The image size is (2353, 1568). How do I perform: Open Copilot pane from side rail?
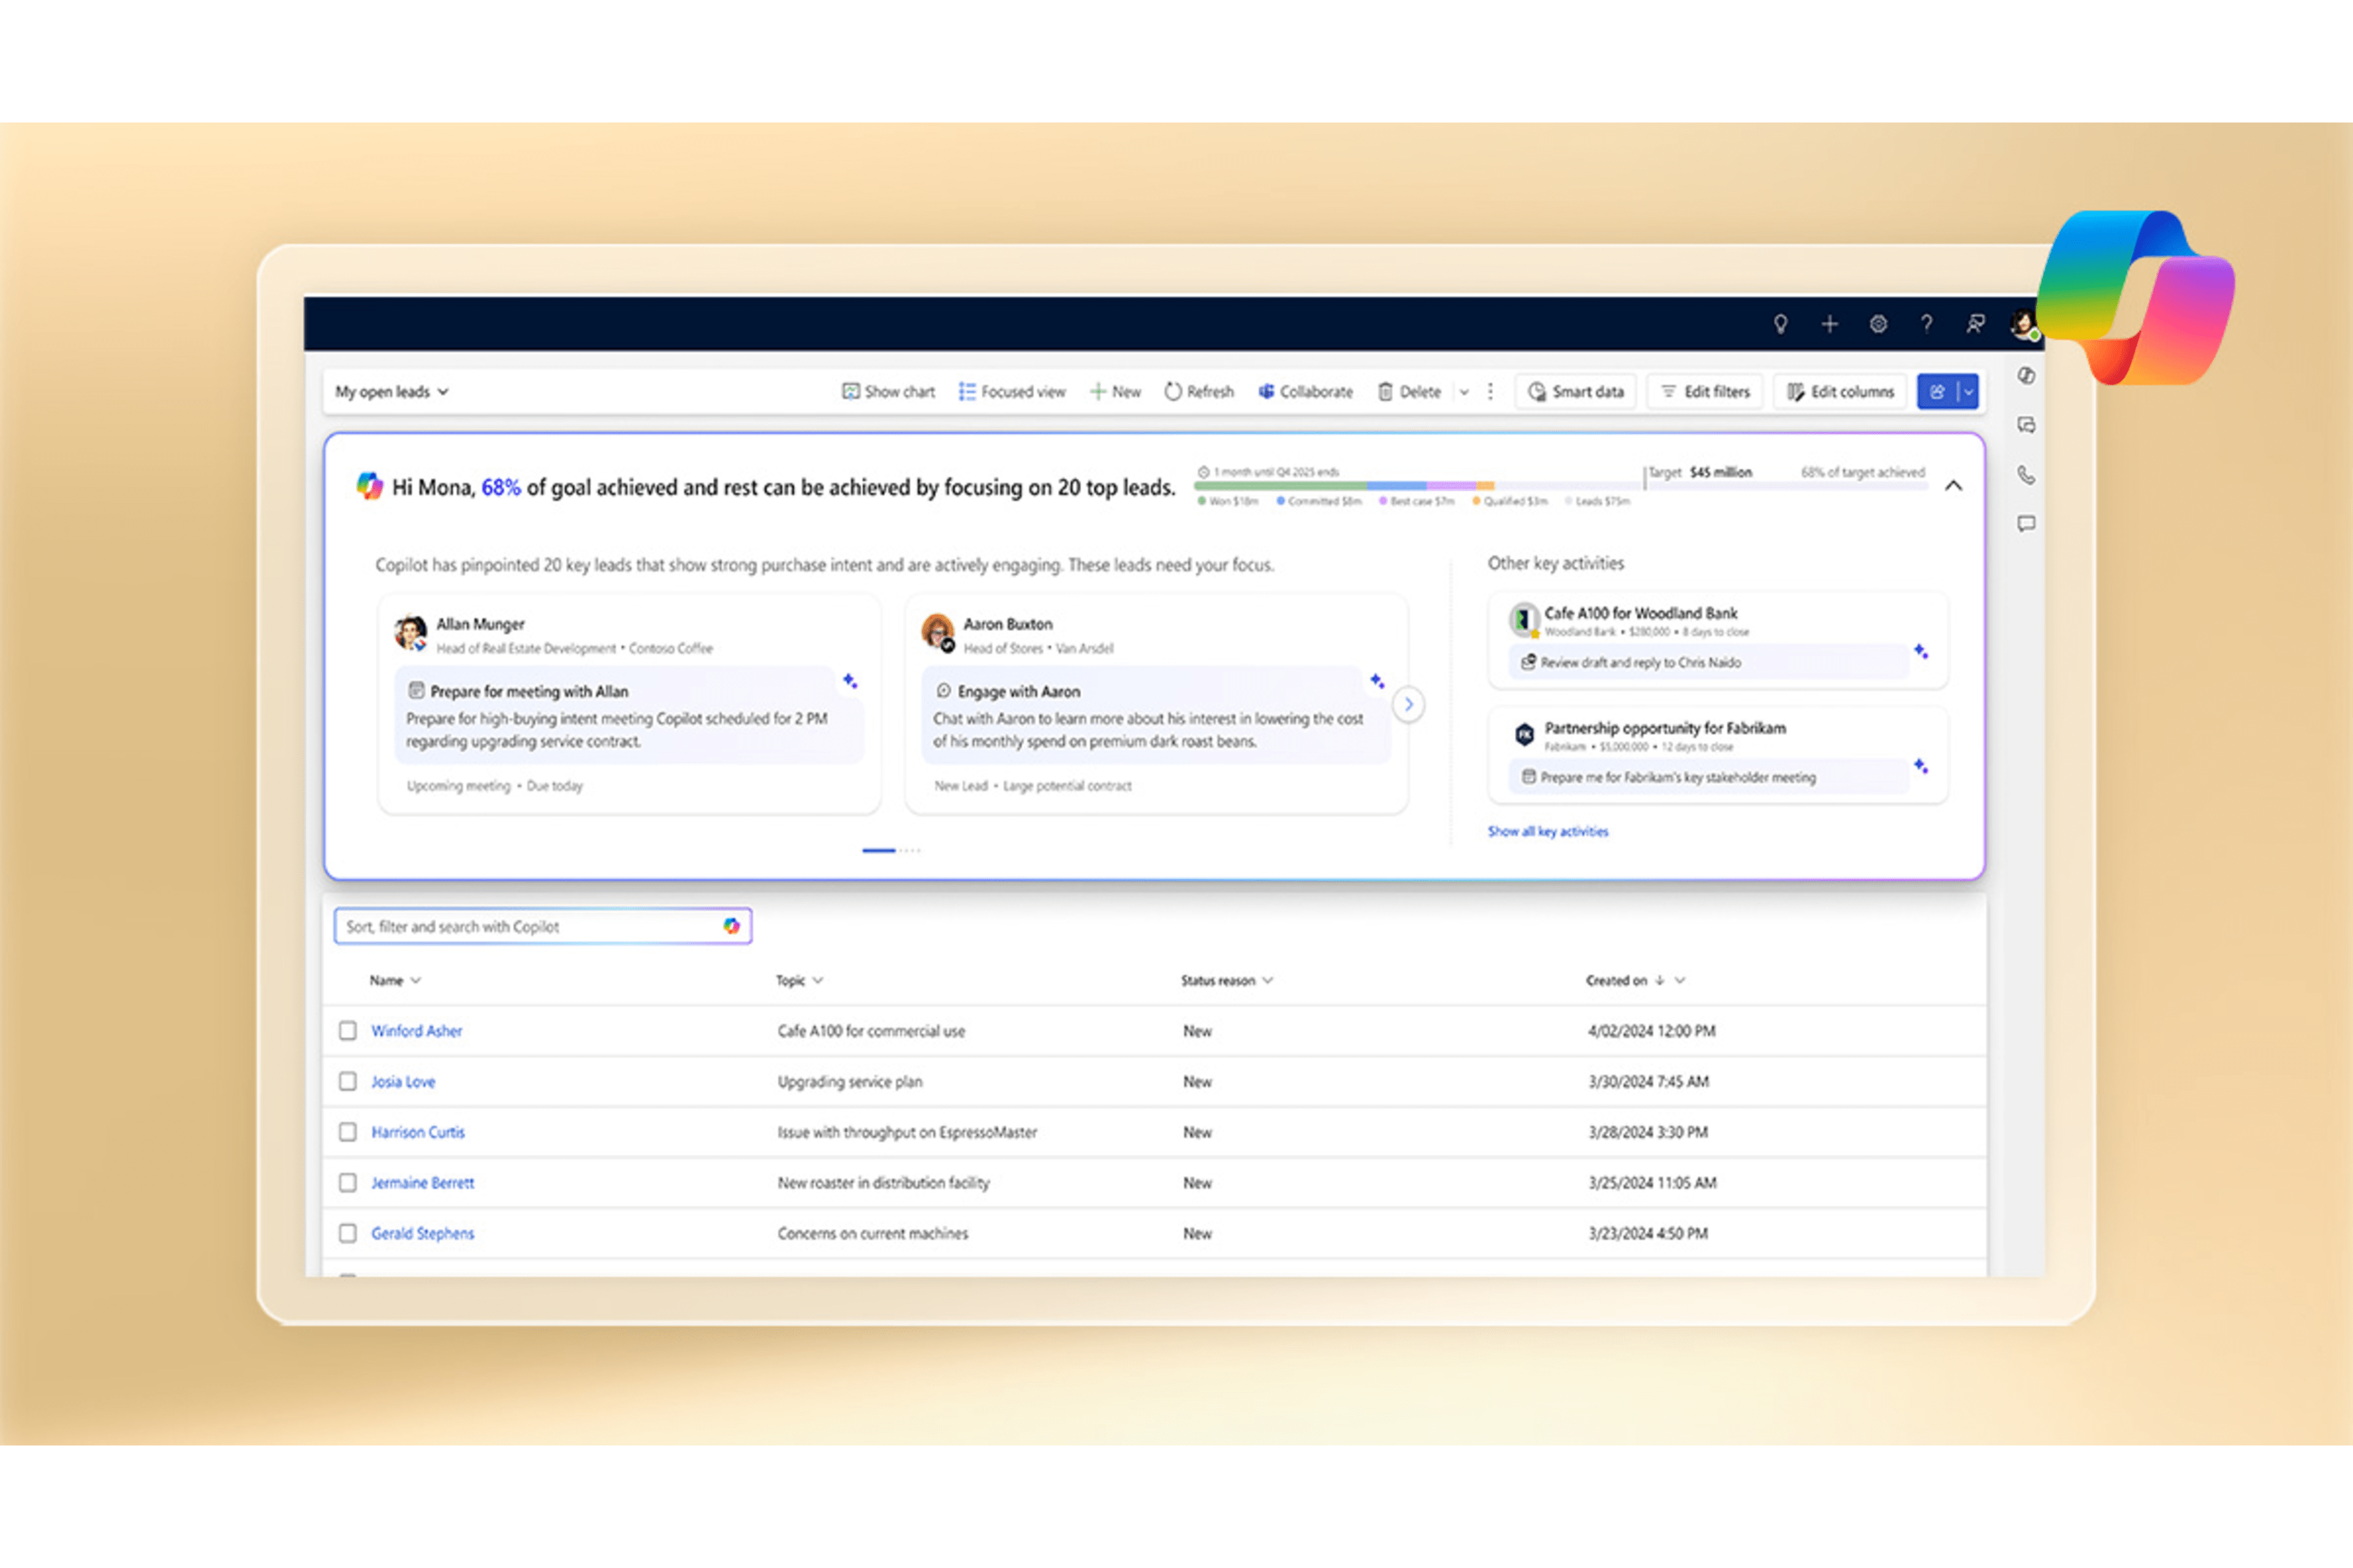[x=2026, y=376]
